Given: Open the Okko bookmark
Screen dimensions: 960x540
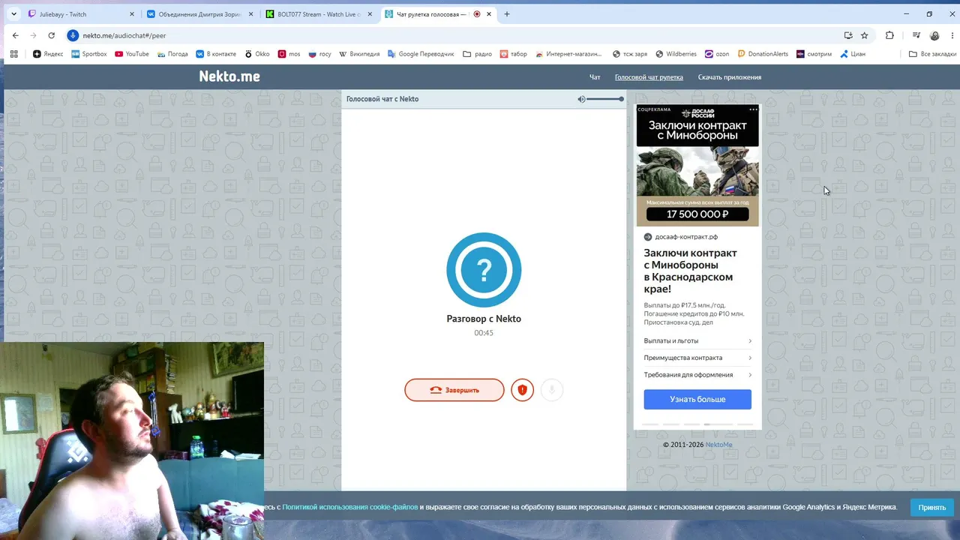Looking at the screenshot, I should pyautogui.click(x=257, y=54).
